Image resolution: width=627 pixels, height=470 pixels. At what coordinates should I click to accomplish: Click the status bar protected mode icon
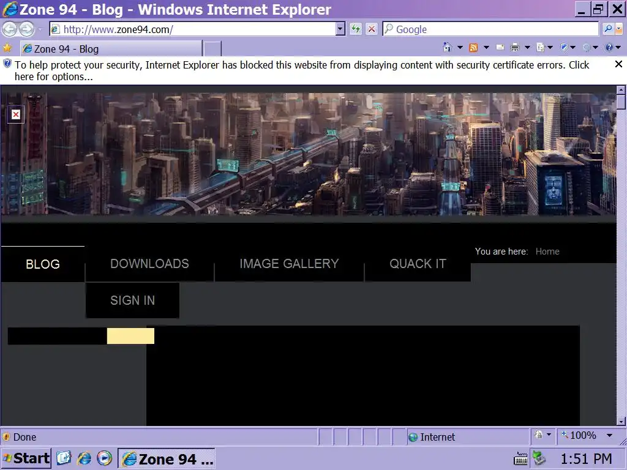click(539, 435)
